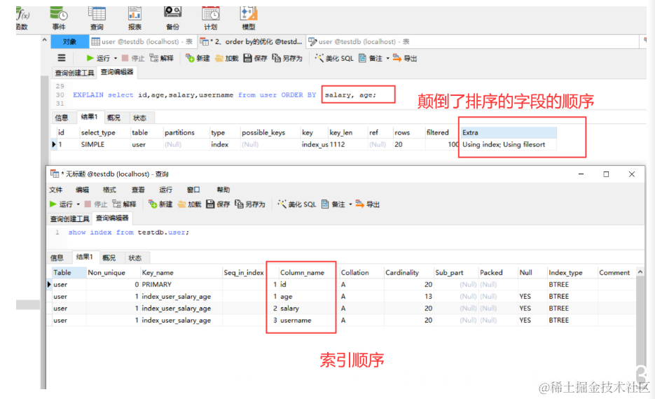Image resolution: width=655 pixels, height=399 pixels.
Task: Open the 模型 (Model) toolbar icon
Action: (x=249, y=18)
